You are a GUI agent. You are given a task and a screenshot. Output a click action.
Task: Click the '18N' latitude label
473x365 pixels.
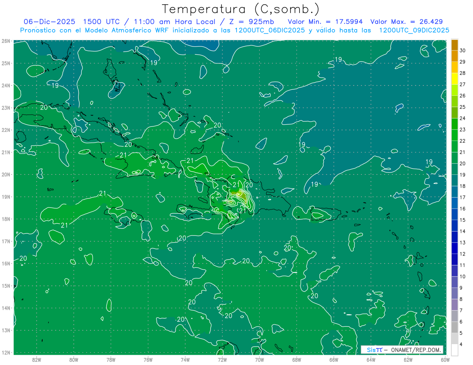click(x=6, y=219)
